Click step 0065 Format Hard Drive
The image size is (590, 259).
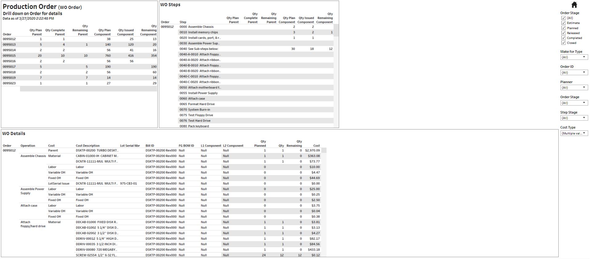pyautogui.click(x=197, y=104)
